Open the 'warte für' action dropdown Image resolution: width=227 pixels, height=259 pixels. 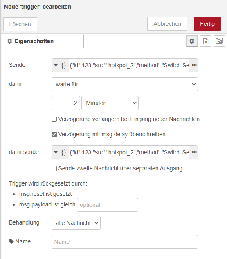[125, 84]
